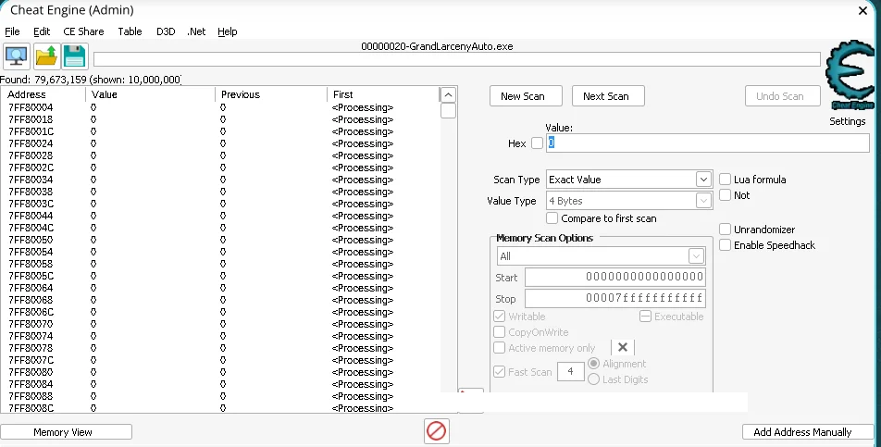Click the results list scrollbar thumb

coord(448,111)
